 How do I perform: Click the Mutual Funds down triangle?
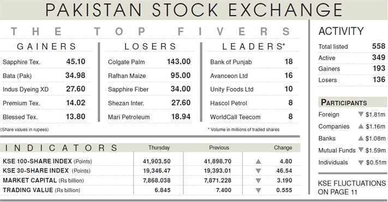pyautogui.click(x=361, y=150)
